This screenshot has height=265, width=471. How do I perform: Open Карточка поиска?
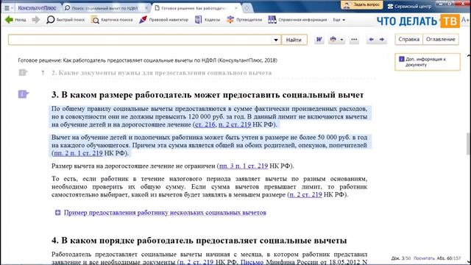[x=112, y=20]
